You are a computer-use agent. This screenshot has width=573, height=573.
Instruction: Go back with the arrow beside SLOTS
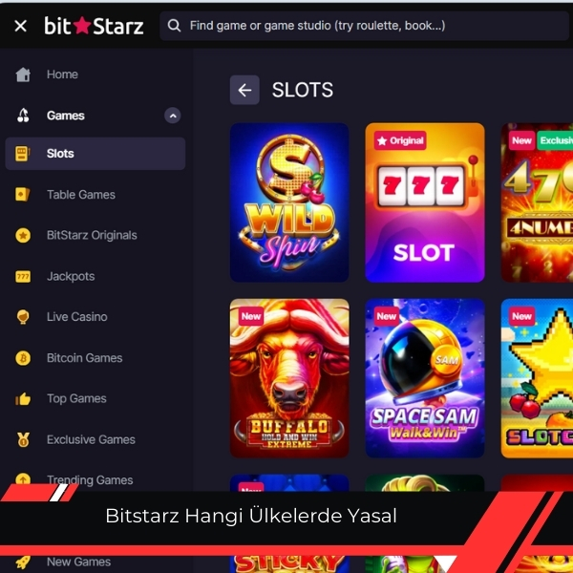244,90
